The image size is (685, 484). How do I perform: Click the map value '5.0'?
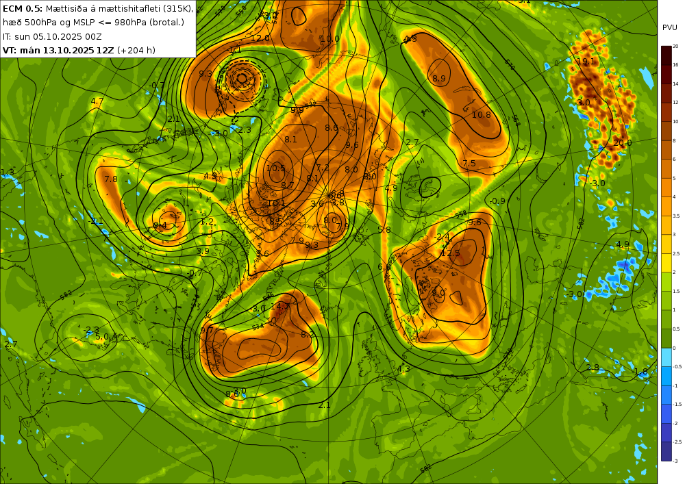pyautogui.click(x=102, y=337)
